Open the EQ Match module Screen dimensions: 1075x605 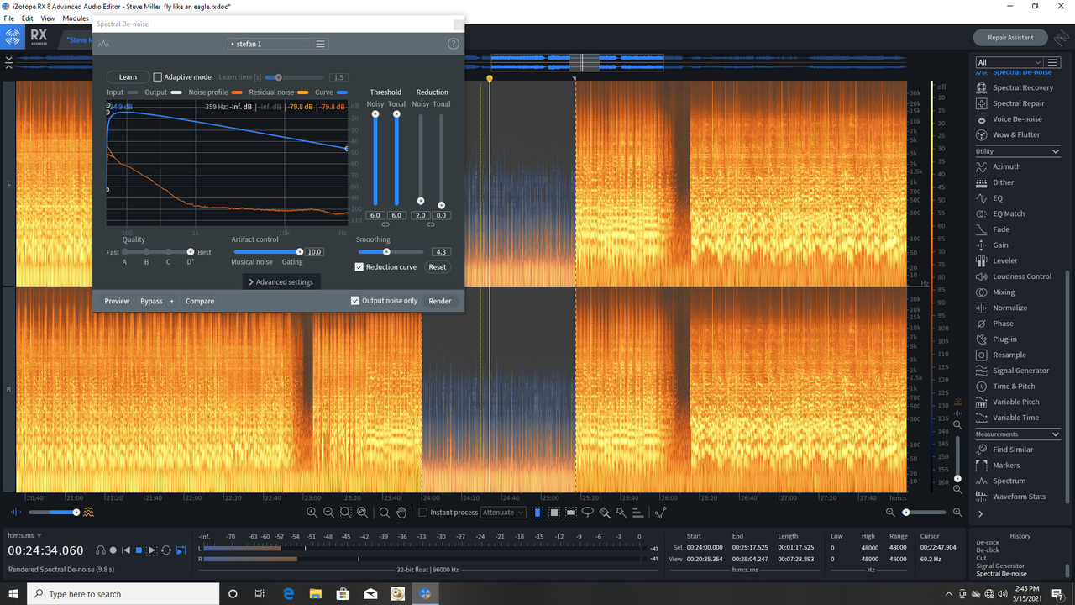(1000, 213)
